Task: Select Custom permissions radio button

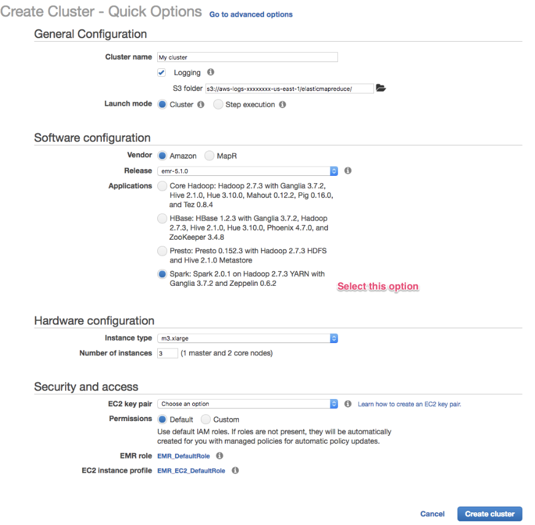Action: 206,419
